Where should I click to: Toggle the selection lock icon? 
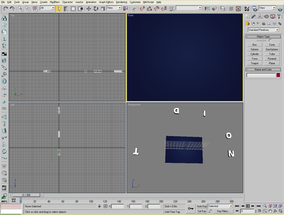(x=99, y=206)
